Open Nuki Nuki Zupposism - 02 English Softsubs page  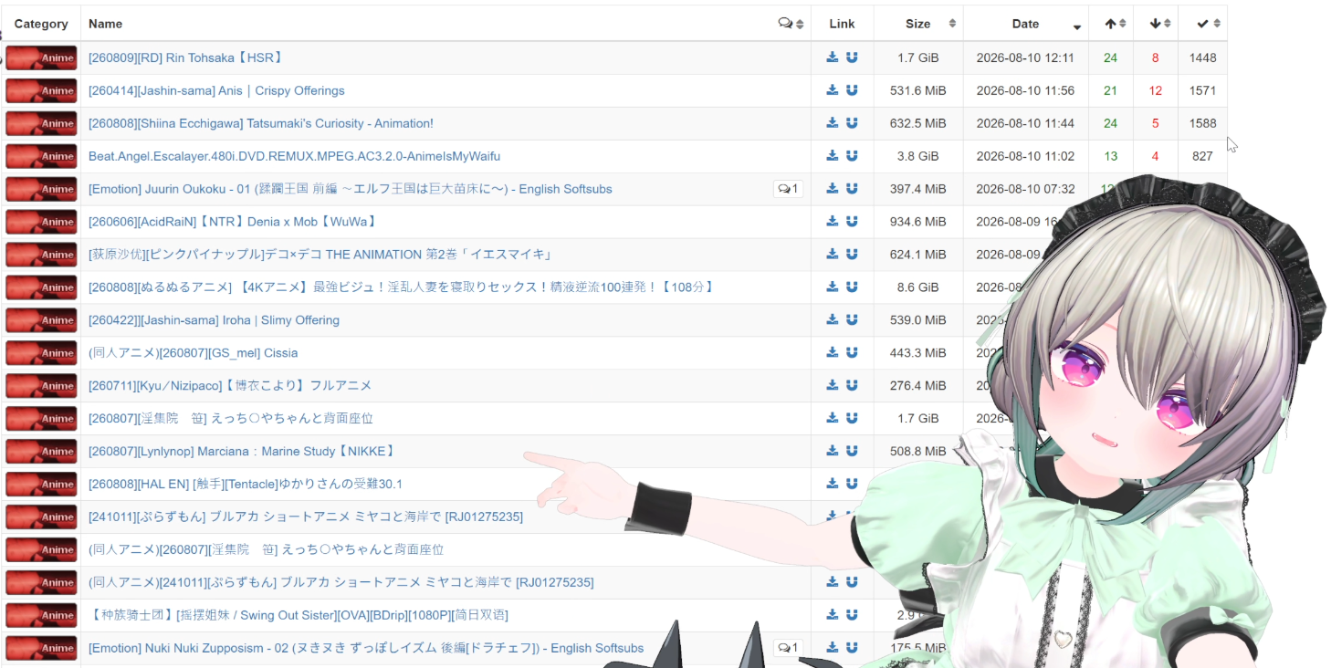click(x=366, y=648)
